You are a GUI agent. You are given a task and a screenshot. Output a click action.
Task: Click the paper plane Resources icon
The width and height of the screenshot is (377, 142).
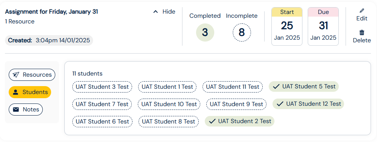click(x=16, y=75)
